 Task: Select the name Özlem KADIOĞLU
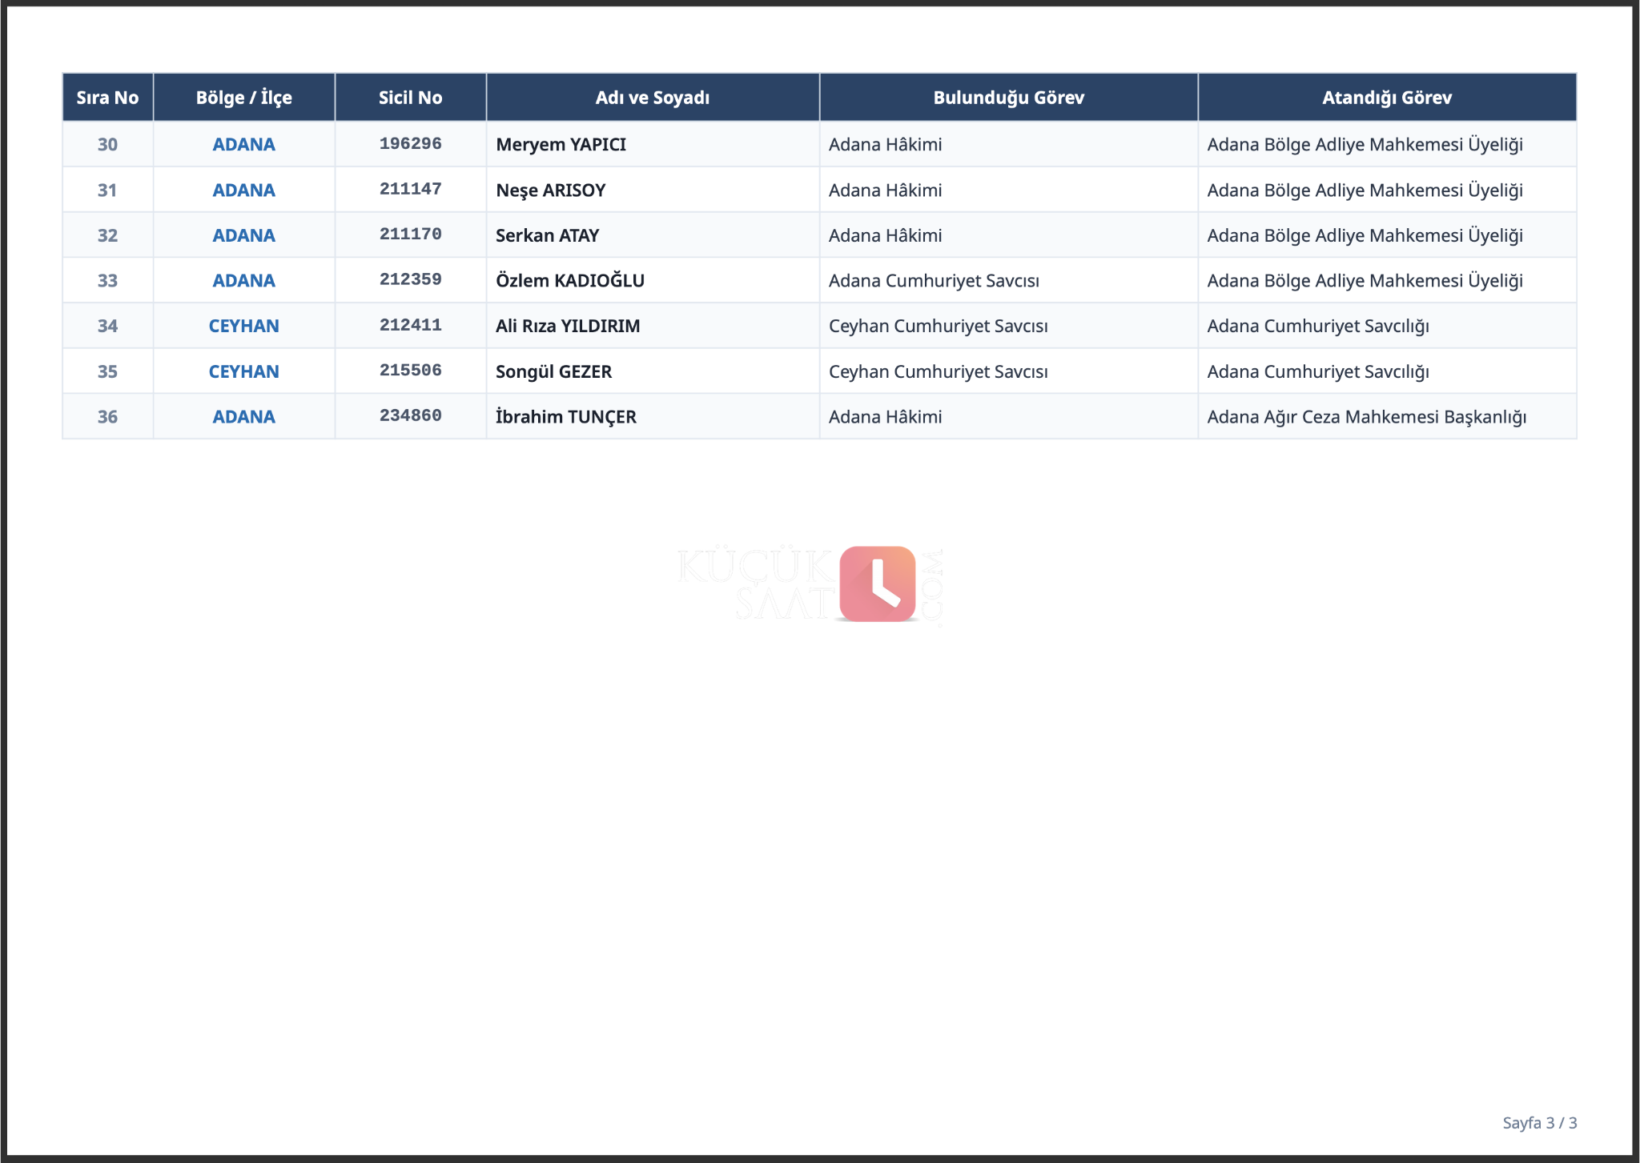[570, 280]
